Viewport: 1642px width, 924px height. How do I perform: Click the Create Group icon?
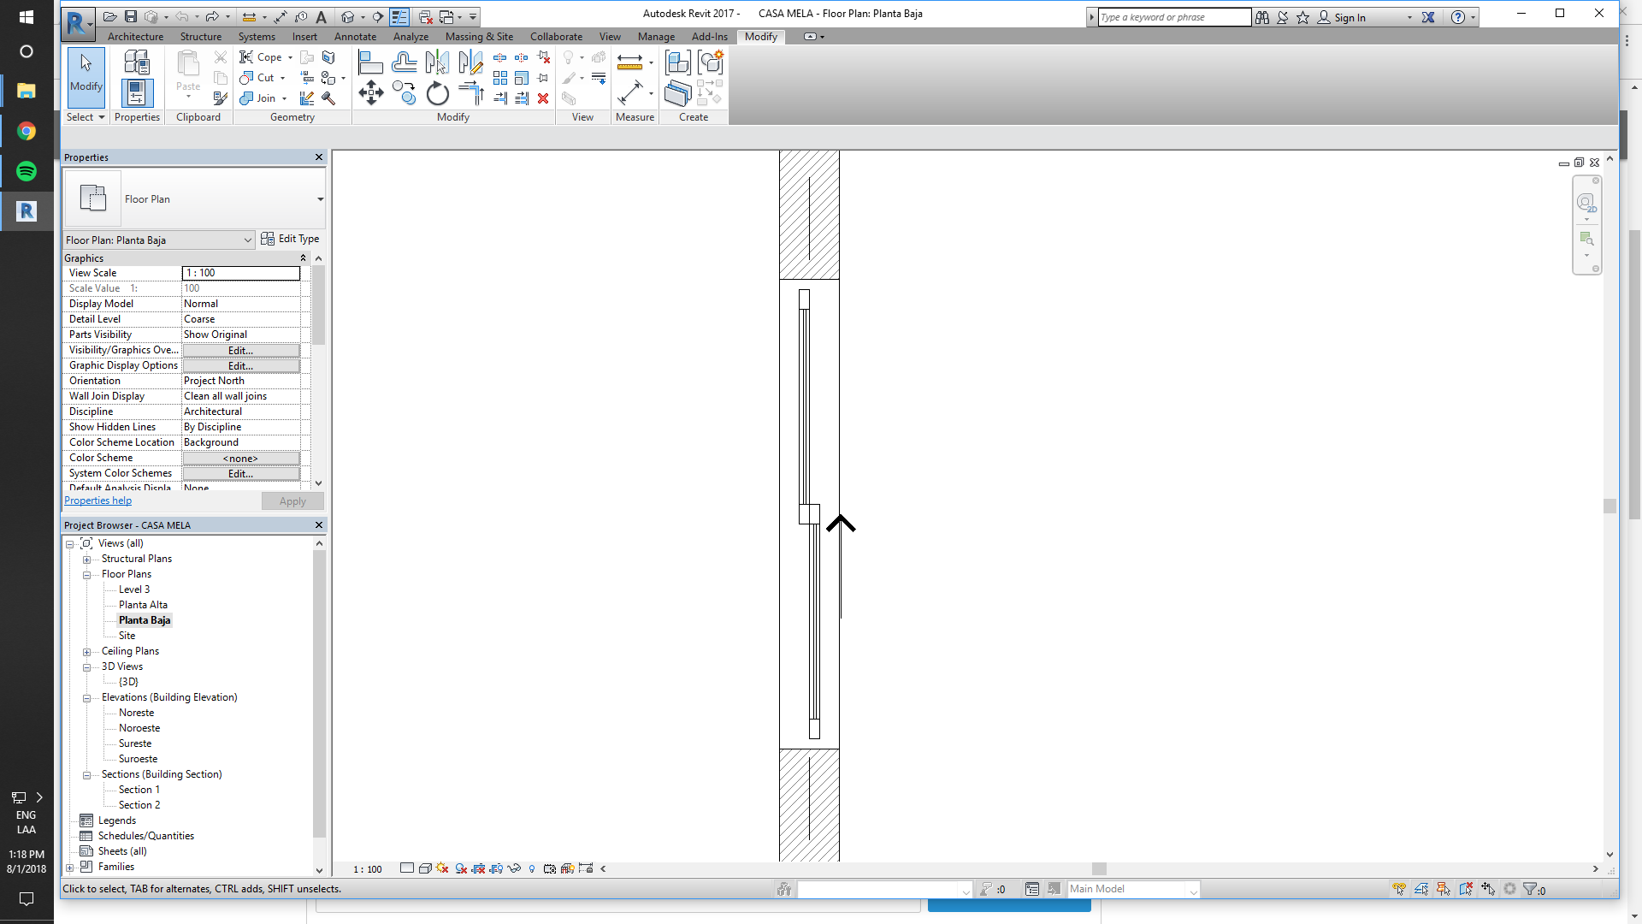coord(711,62)
